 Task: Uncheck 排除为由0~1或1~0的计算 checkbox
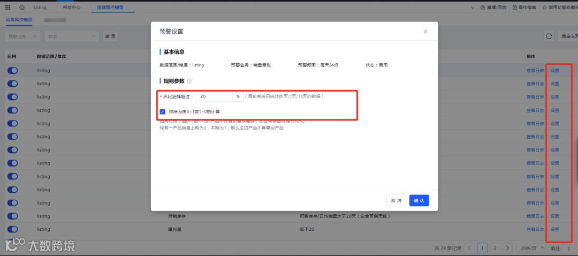coord(162,111)
